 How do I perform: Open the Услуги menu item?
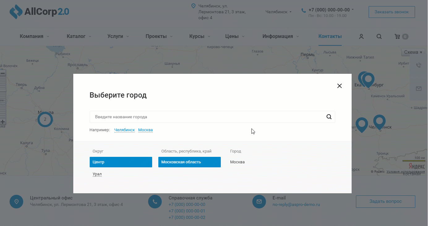[x=118, y=36]
